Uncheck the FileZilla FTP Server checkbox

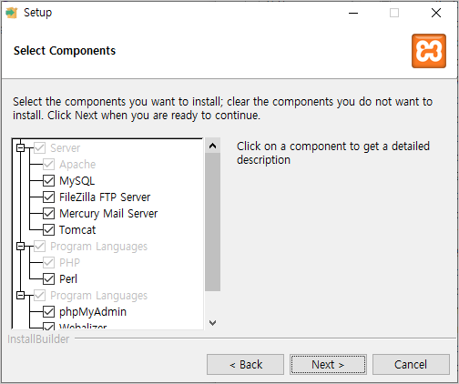pos(48,197)
